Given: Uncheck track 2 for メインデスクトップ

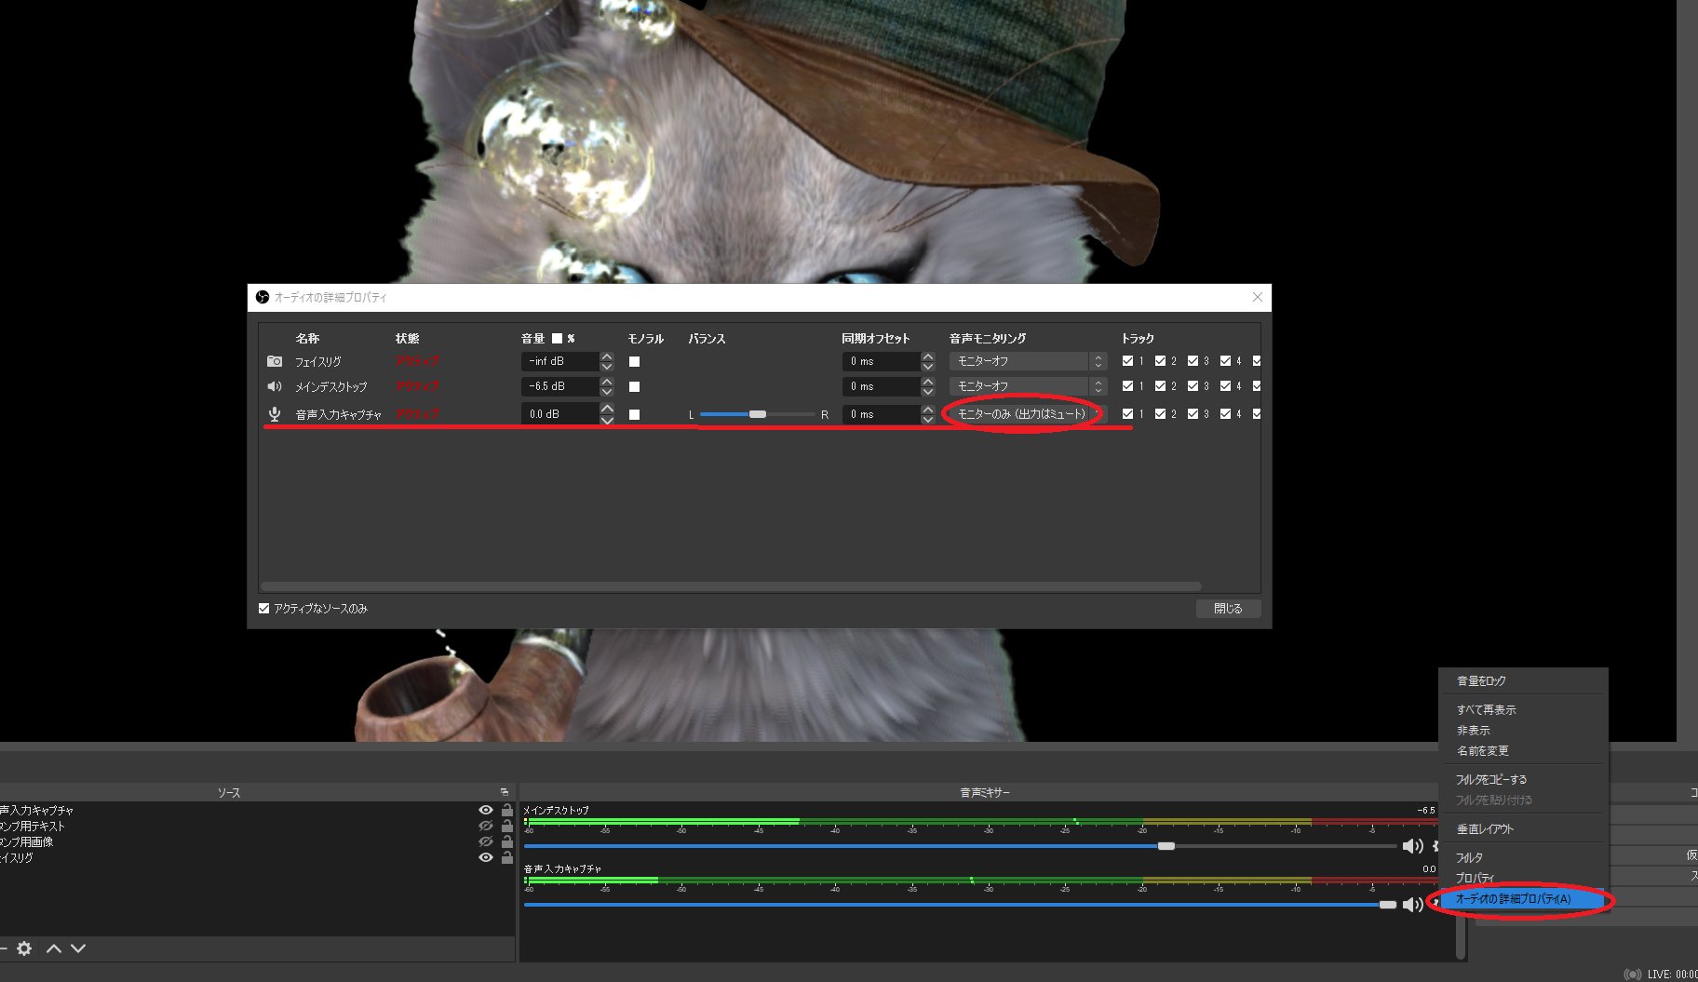Looking at the screenshot, I should coord(1160,386).
